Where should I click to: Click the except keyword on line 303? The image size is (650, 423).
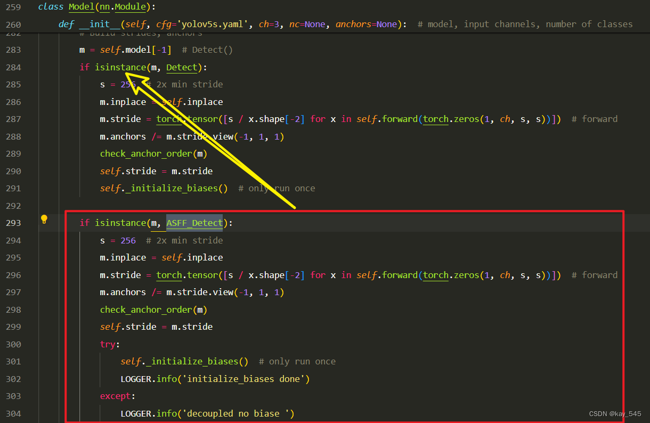tap(114, 396)
